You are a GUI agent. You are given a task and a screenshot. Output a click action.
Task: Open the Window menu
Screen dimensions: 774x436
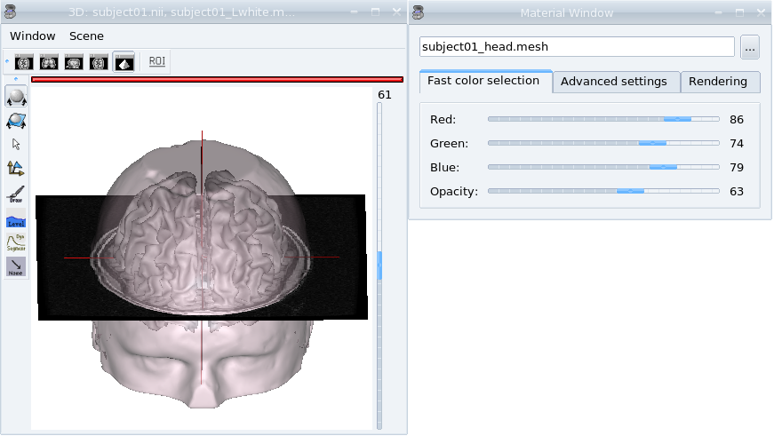pos(33,36)
